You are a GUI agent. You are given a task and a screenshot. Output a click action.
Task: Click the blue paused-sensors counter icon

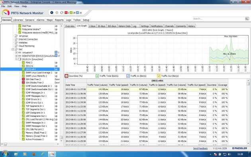point(77,12)
